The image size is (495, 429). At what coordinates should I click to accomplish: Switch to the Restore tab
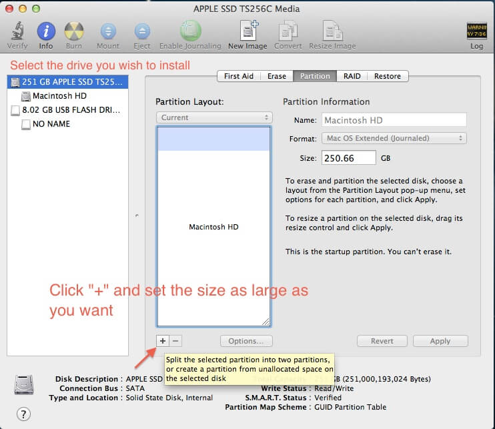[388, 76]
